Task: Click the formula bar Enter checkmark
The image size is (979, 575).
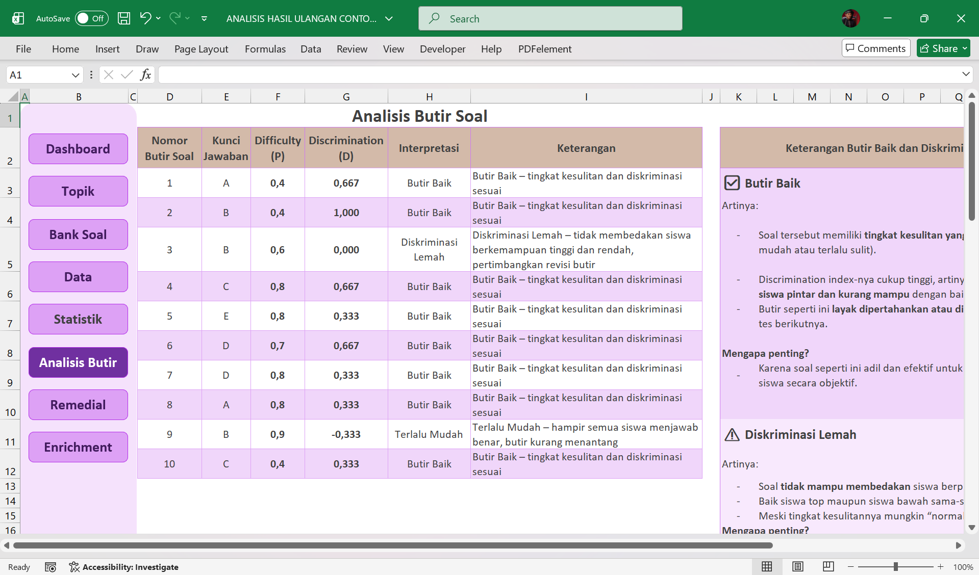Action: pos(127,75)
